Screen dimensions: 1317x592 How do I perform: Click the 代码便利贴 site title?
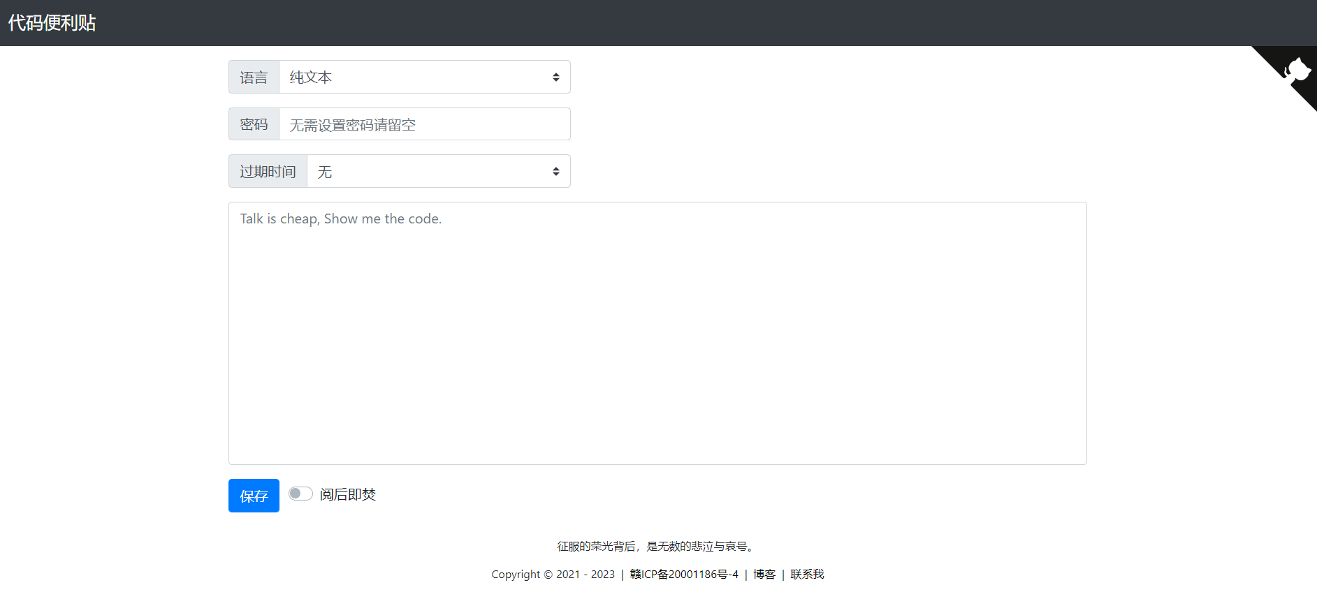click(x=52, y=23)
